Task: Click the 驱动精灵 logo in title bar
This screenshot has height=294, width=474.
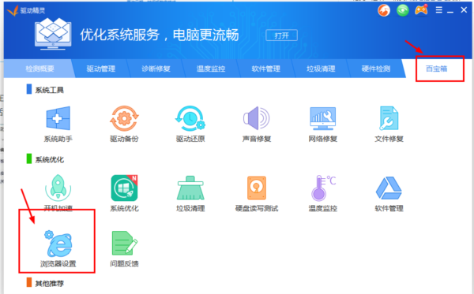Action: 26,10
